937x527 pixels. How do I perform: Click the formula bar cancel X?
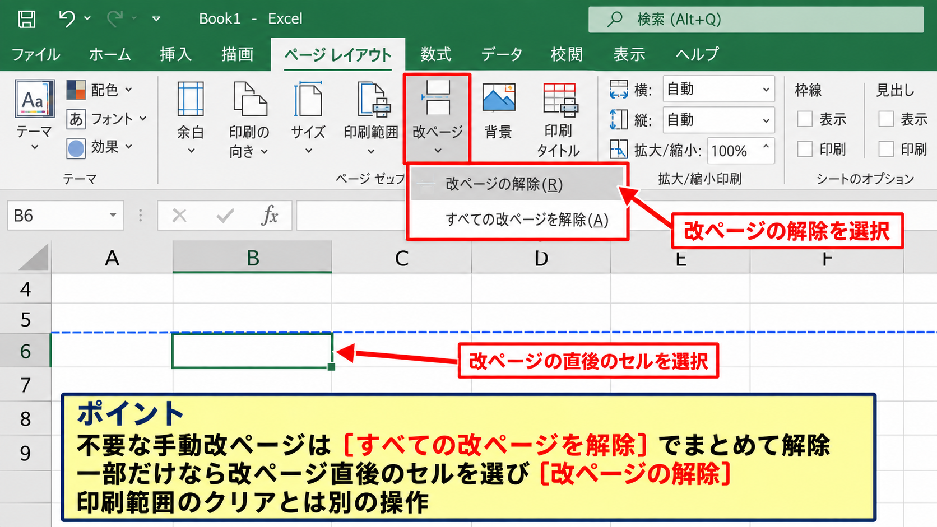click(x=179, y=216)
